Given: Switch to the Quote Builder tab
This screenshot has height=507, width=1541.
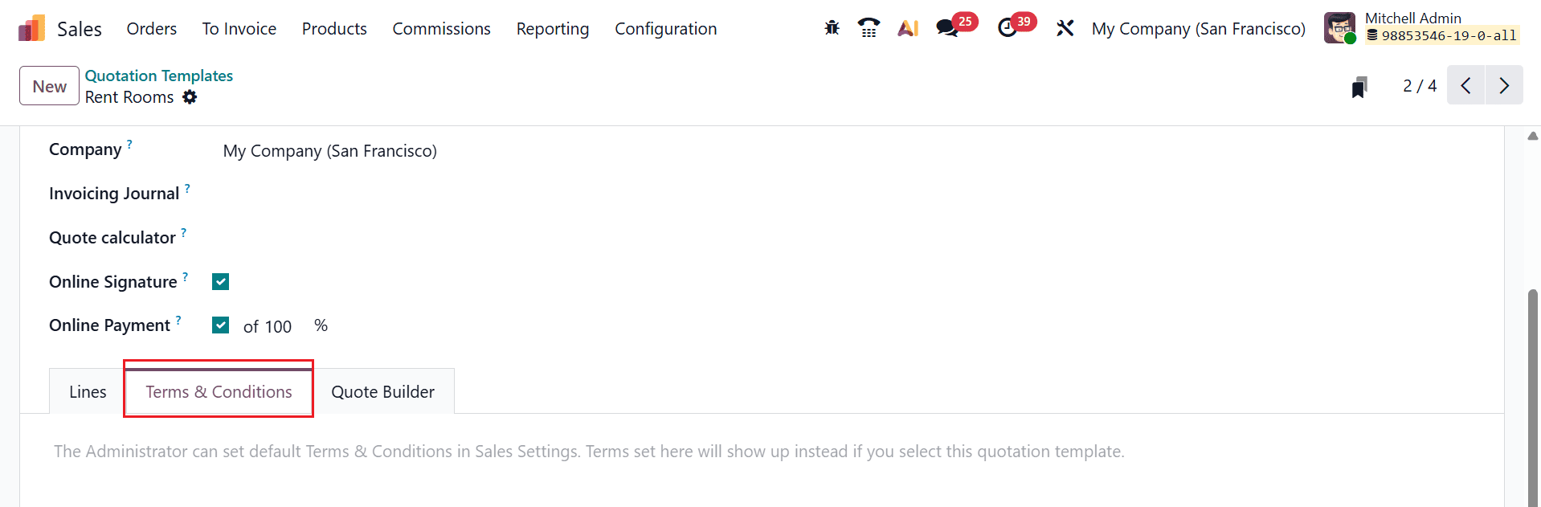Looking at the screenshot, I should [382, 391].
